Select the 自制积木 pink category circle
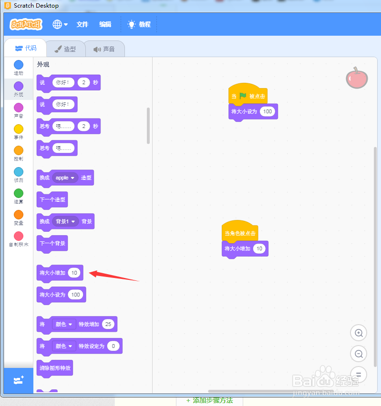Viewport: 381px width, 406px height. [19, 236]
